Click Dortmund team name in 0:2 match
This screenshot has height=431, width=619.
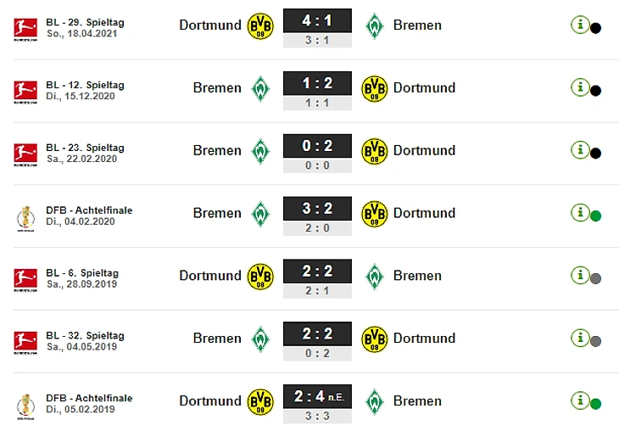point(424,150)
